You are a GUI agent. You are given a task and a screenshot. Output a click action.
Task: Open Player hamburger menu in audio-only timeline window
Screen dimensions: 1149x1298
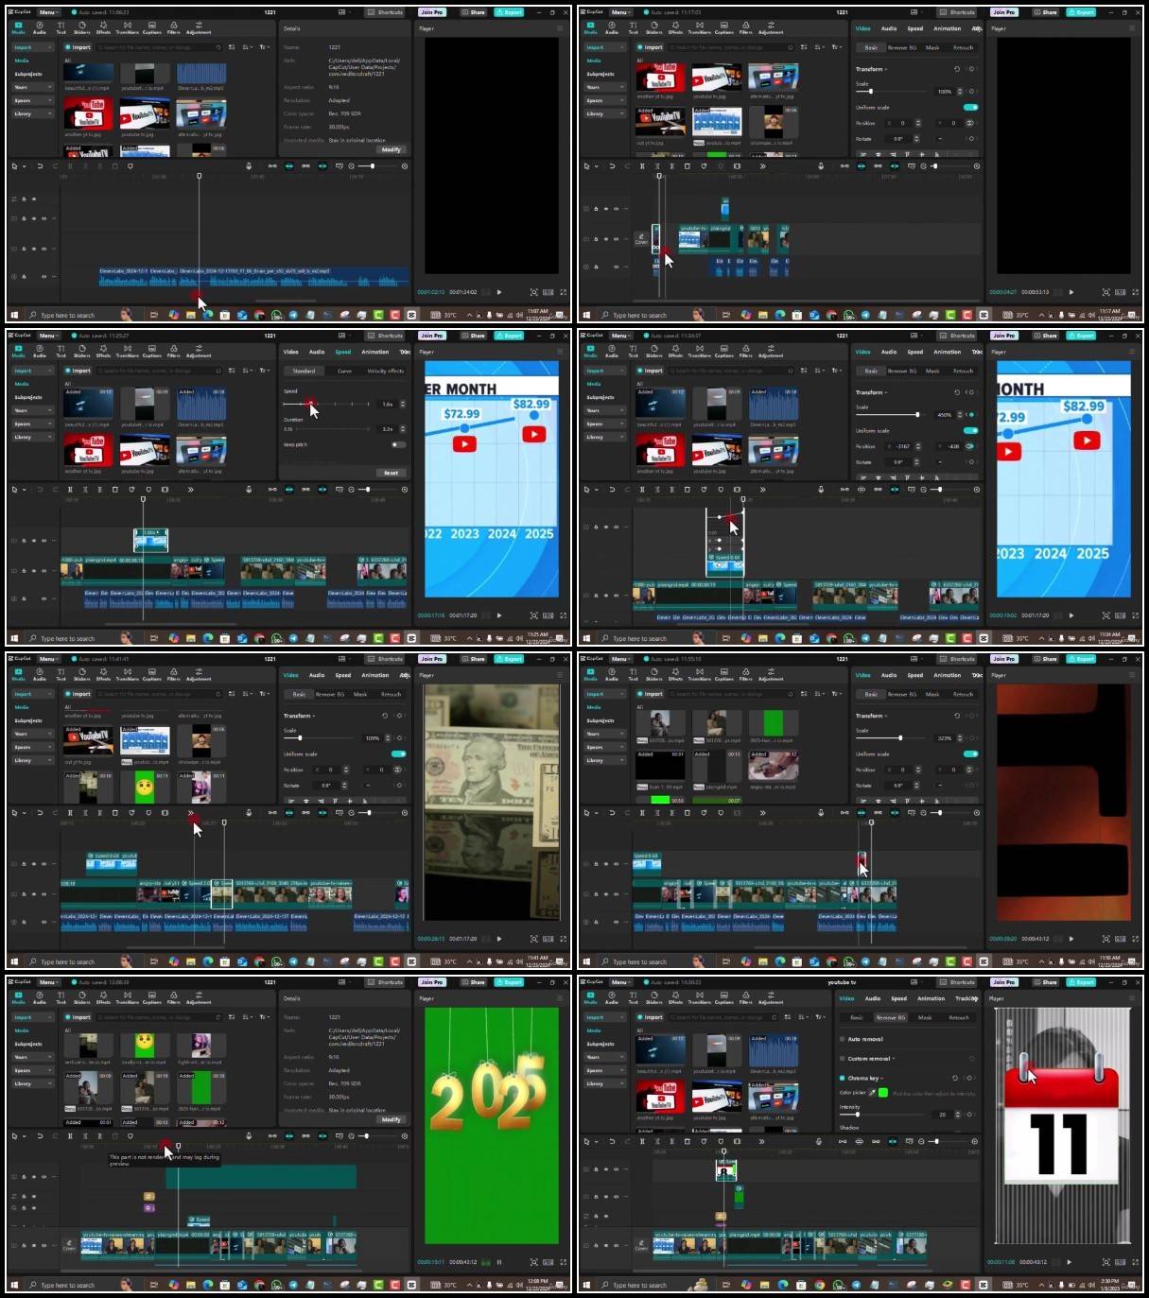(560, 28)
